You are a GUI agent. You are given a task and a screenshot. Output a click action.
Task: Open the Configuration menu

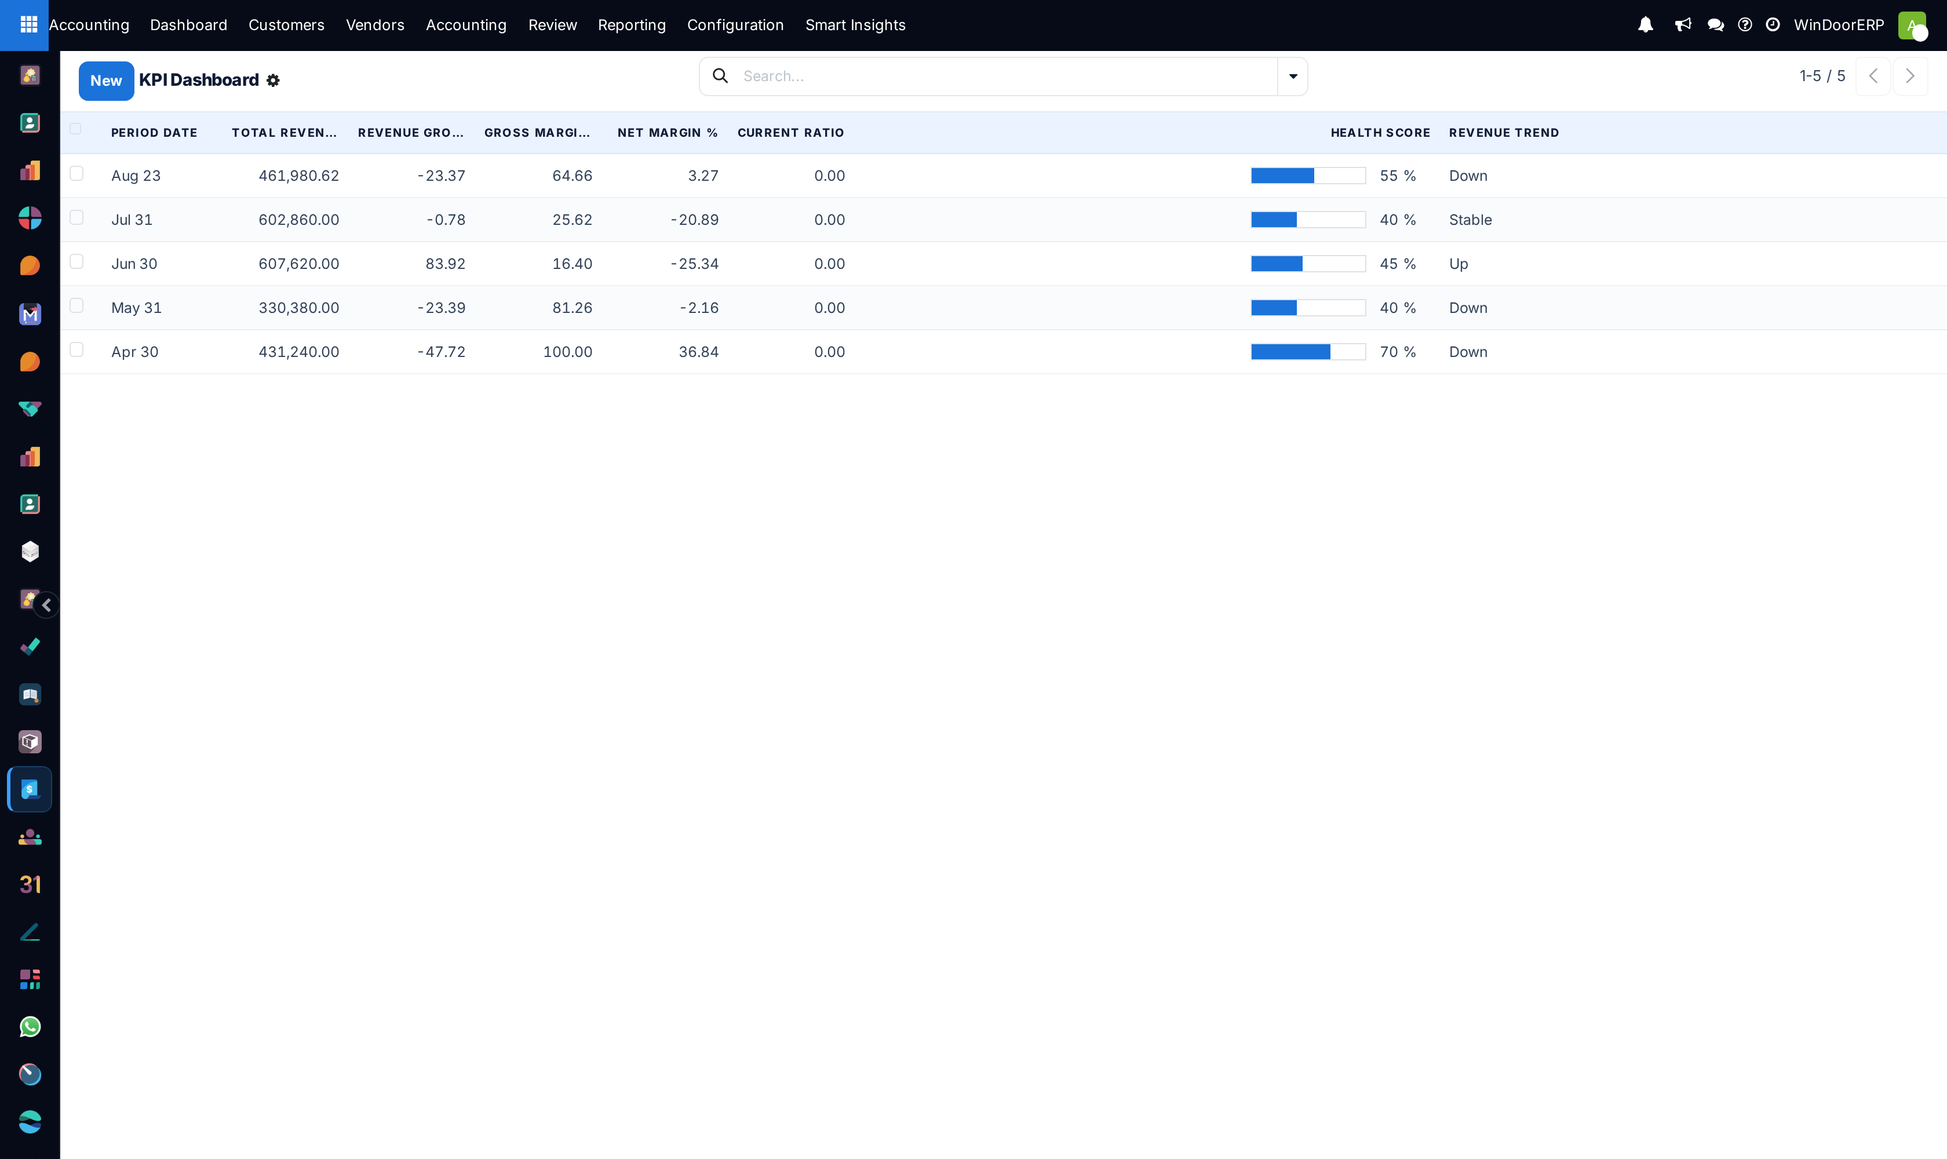point(735,25)
